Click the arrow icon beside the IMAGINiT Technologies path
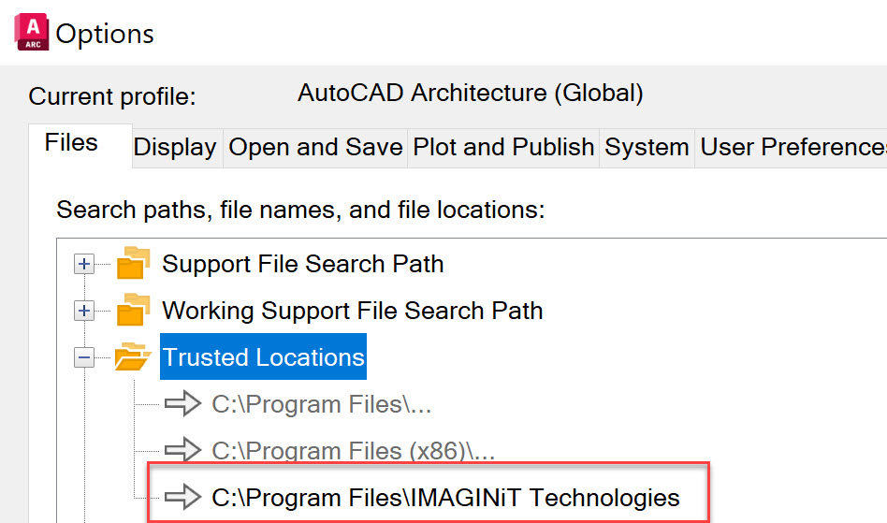Image resolution: width=887 pixels, height=523 pixels. (x=182, y=497)
